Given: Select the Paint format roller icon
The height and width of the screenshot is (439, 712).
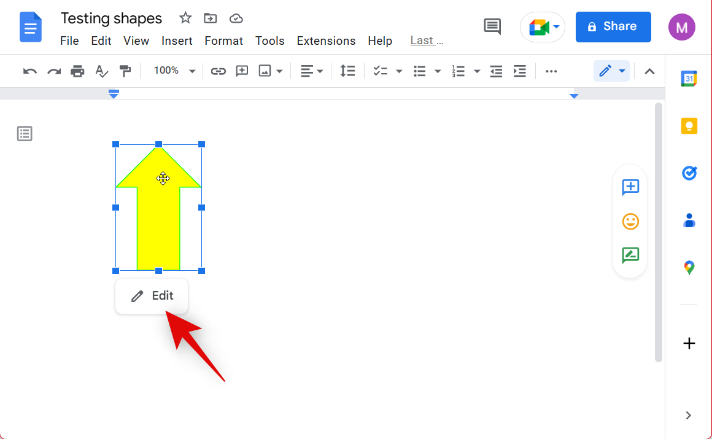Looking at the screenshot, I should point(125,71).
